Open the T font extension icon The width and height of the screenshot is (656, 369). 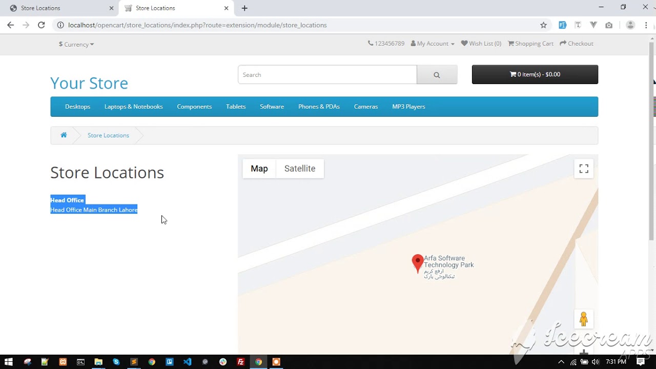pyautogui.click(x=578, y=25)
